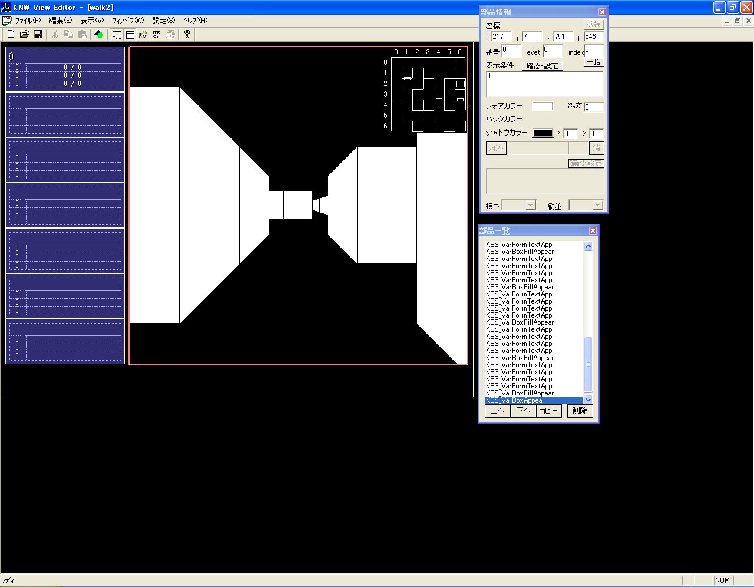754x587 pixels.
Task: Restore the walk2 document window
Action: tap(738, 21)
